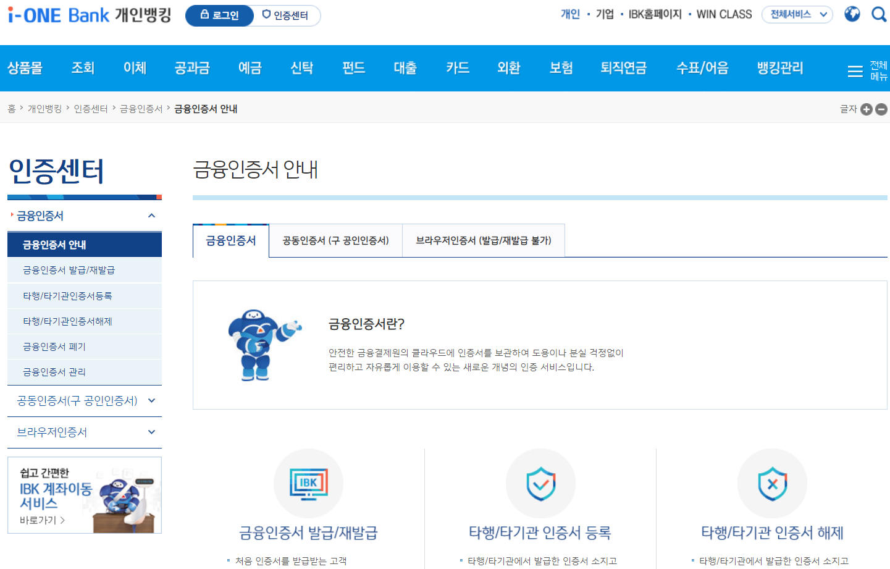Screen dimensions: 890x569
Task: Open the 공과금 menu
Action: tap(192, 68)
